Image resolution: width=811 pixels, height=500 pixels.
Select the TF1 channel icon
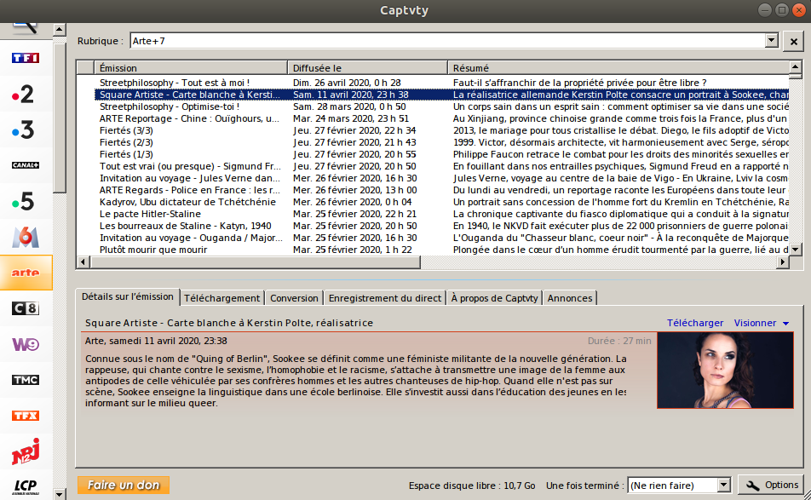(26, 58)
